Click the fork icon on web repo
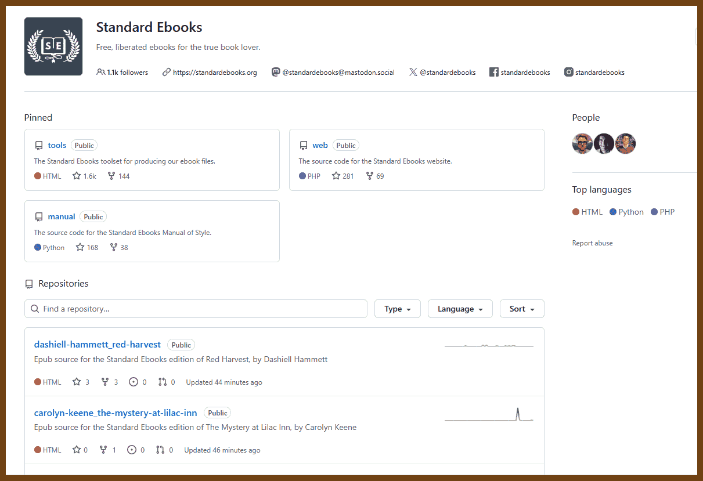This screenshot has height=481, width=703. pyautogui.click(x=369, y=176)
